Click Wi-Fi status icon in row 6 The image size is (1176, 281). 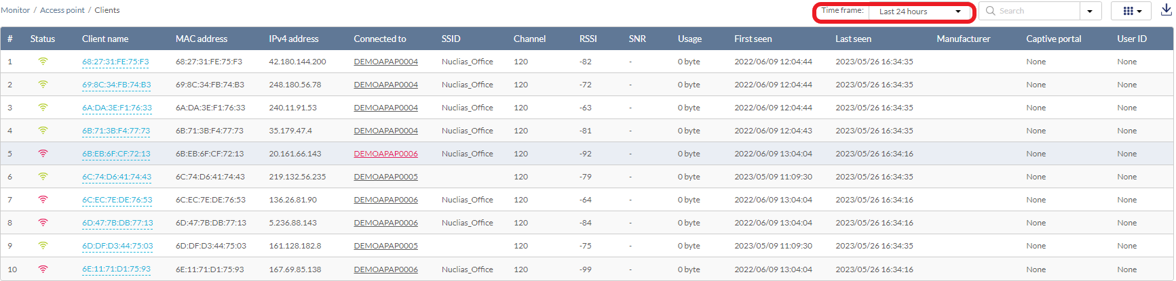[x=43, y=177]
